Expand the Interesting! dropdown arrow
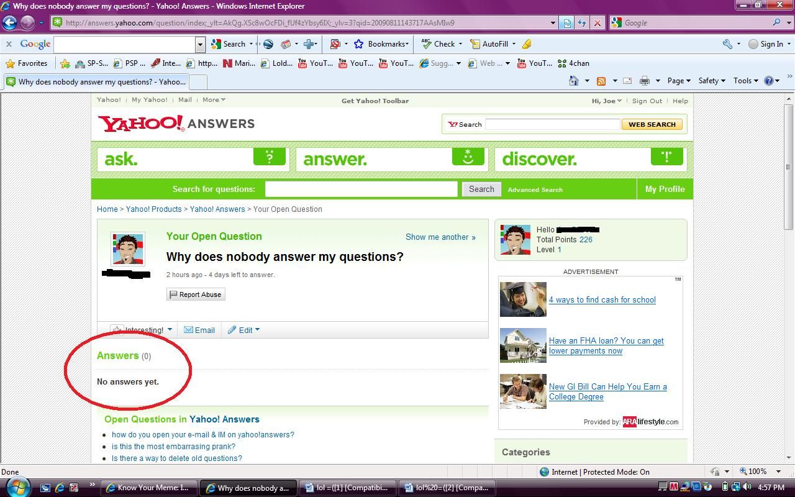 (170, 330)
